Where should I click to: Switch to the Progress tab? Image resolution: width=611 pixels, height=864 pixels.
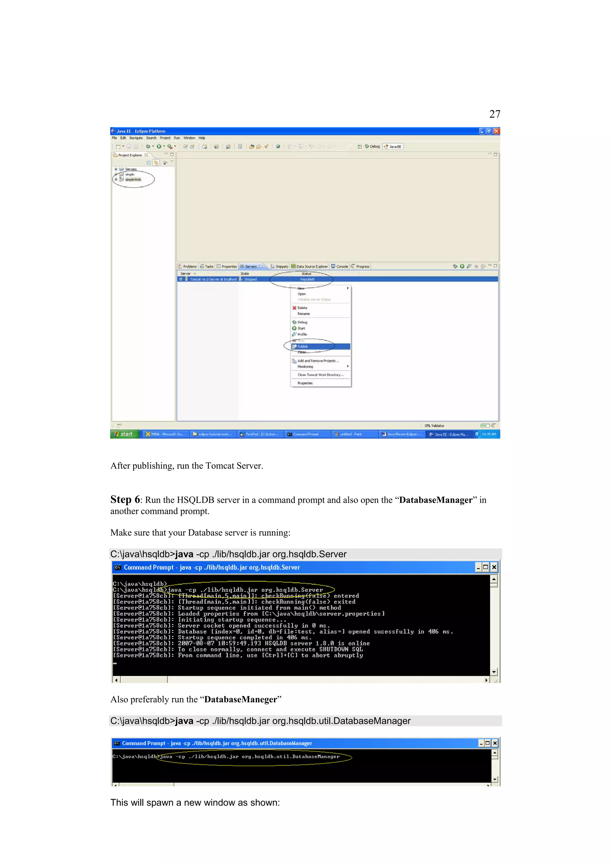pos(360,267)
